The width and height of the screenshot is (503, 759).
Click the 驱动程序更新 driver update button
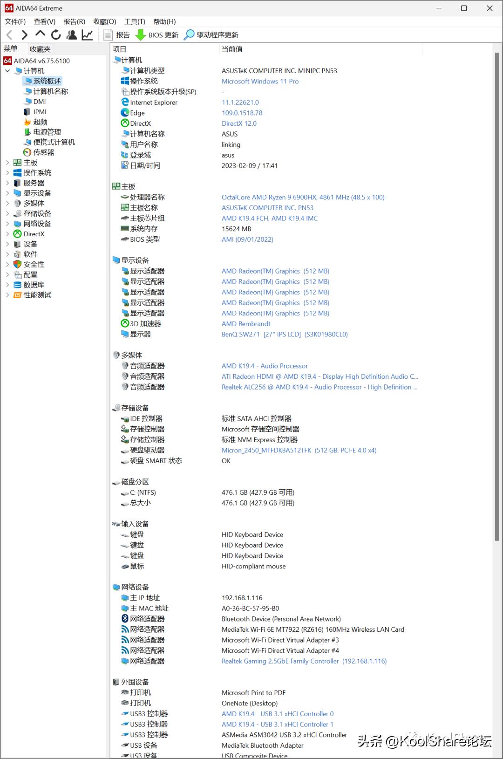[211, 35]
